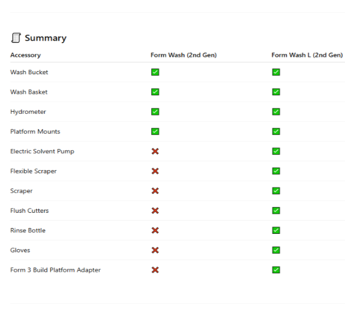Screen dimensions: 345x316
Task: Click green check for Wash Basket, Form Wash L
Action: click(276, 92)
